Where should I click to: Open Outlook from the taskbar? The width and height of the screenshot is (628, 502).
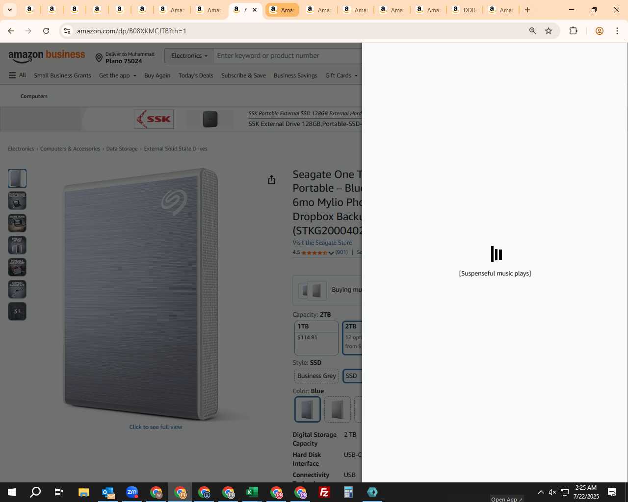pos(108,492)
